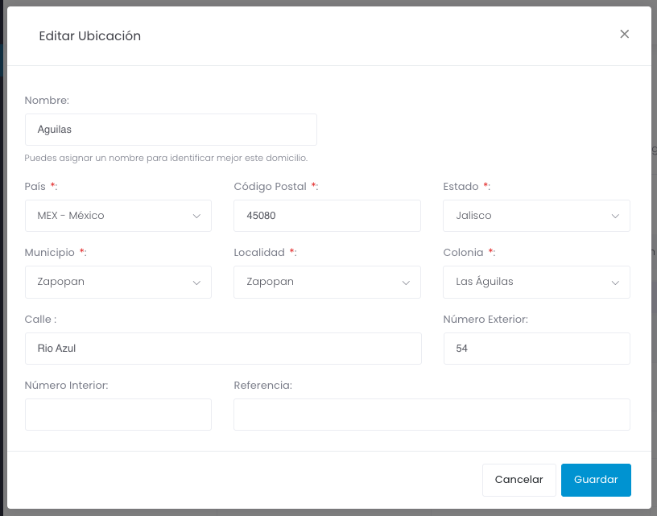657x516 pixels.
Task: Click the Código Postal field 45080
Action: (327, 216)
